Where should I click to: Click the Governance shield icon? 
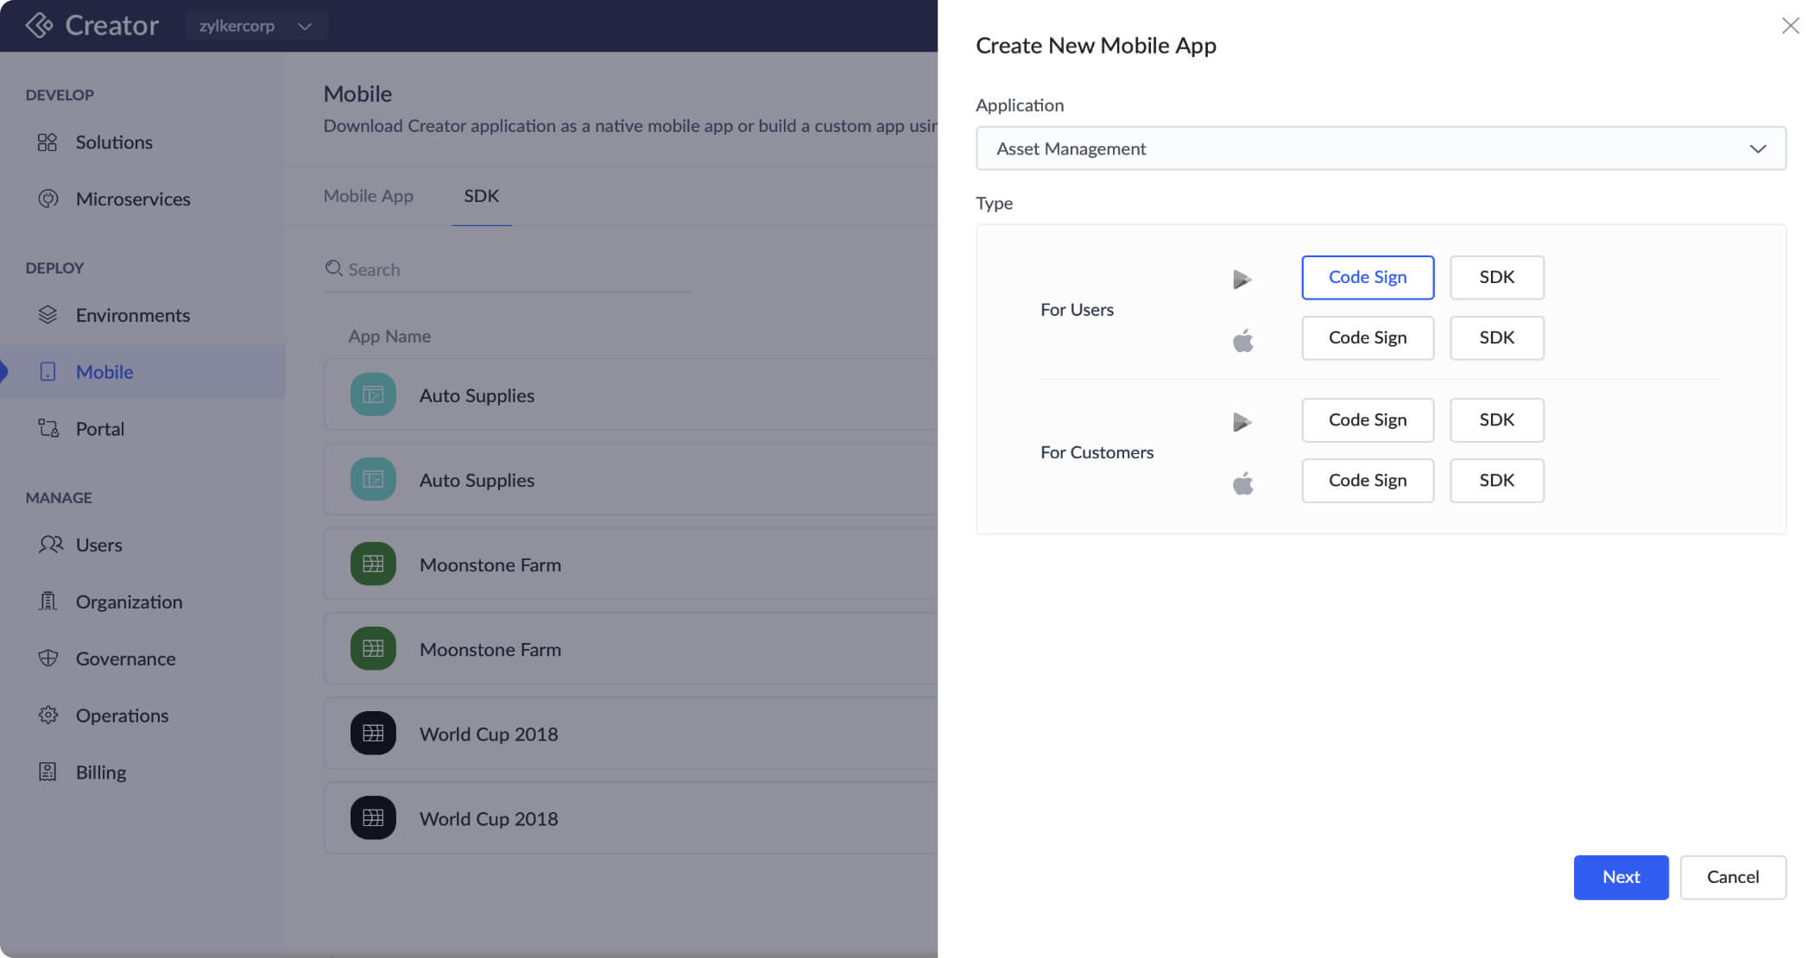click(47, 659)
